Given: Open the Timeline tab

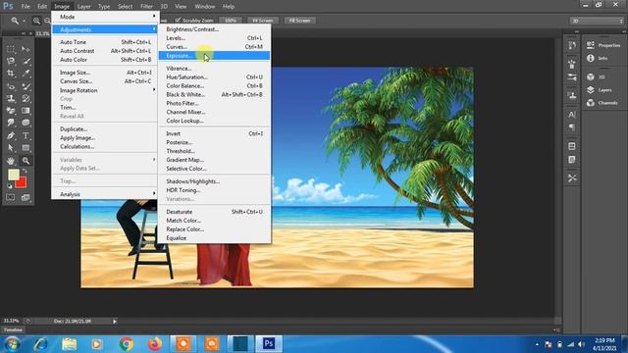Looking at the screenshot, I should pyautogui.click(x=13, y=329).
